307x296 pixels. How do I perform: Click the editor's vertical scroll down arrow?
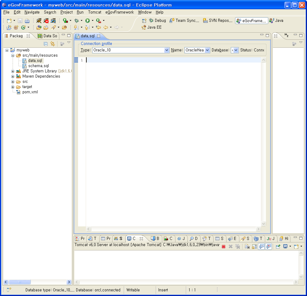(264, 224)
